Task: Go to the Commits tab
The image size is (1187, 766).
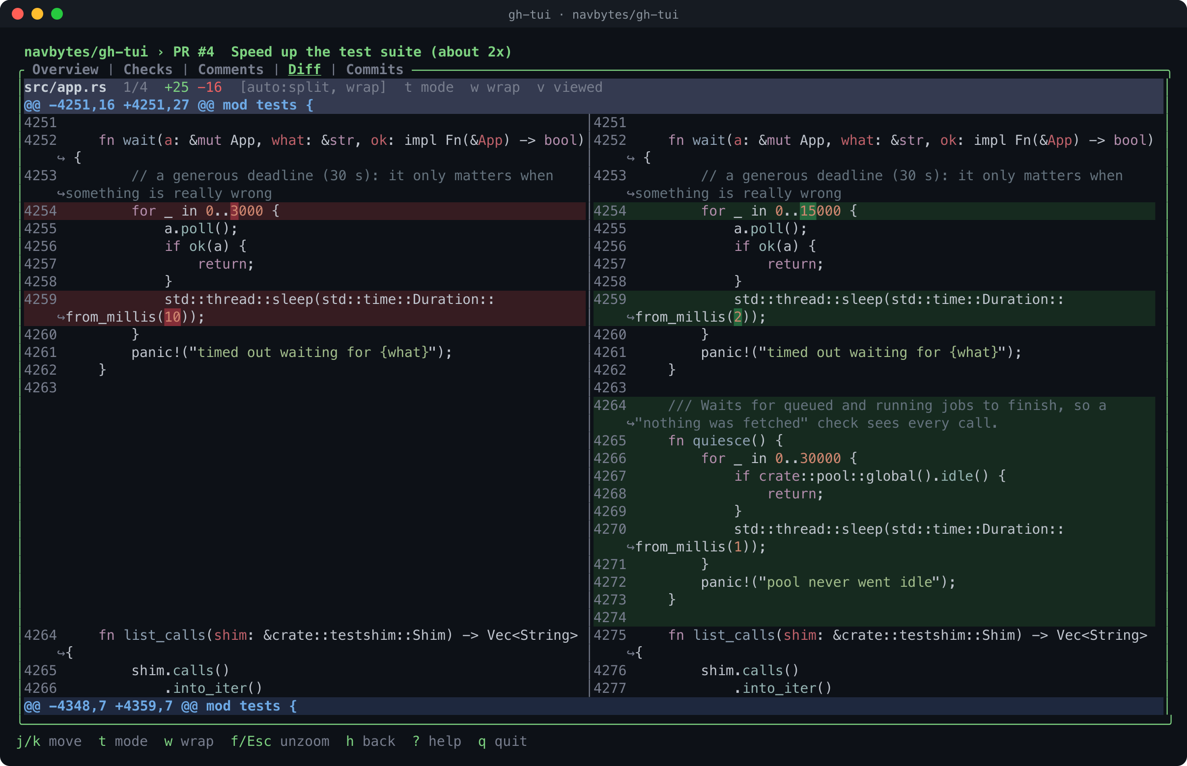Action: pyautogui.click(x=375, y=70)
